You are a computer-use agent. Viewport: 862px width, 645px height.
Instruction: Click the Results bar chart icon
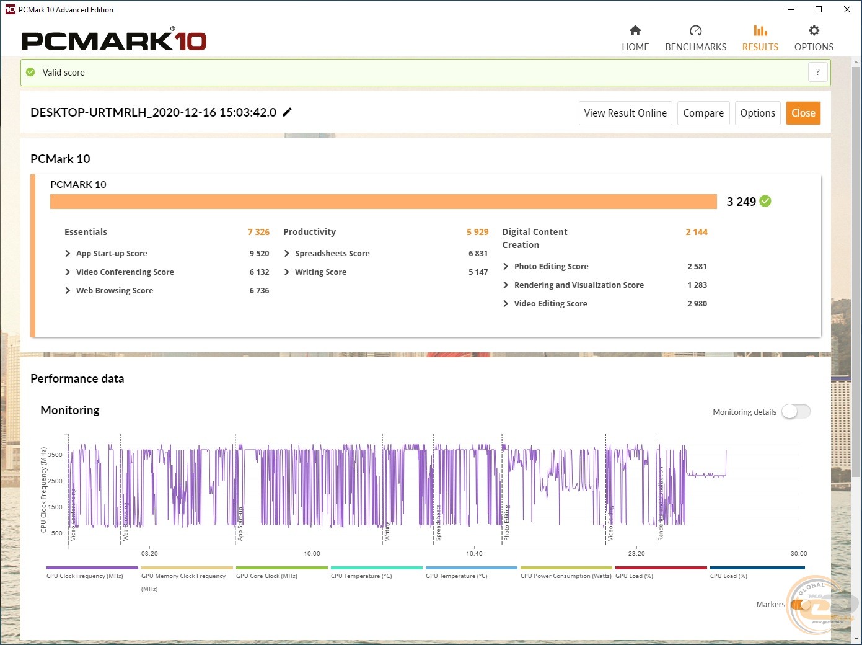(760, 30)
